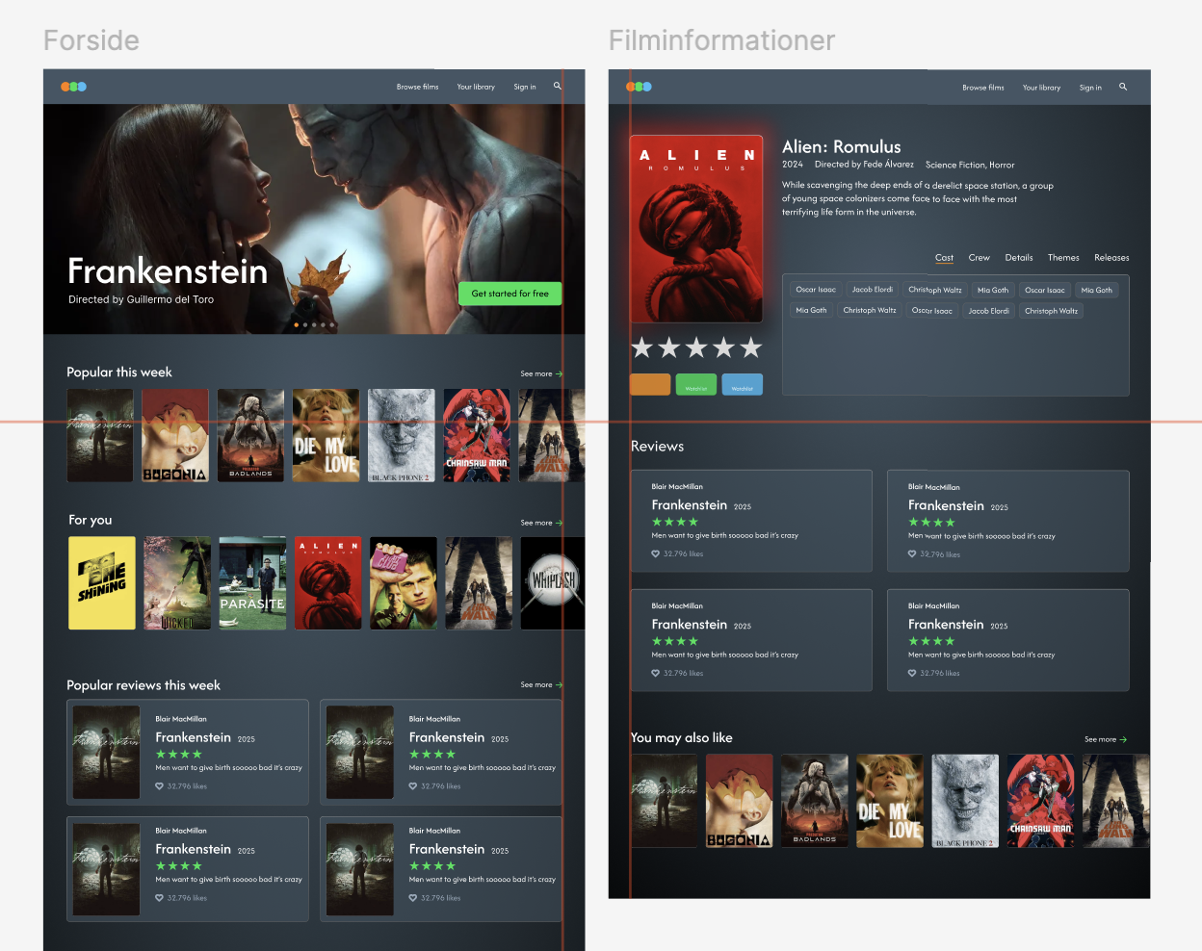Select Die My Love poster in Popular this week
Viewport: 1202px width, 951px height.
click(x=326, y=435)
